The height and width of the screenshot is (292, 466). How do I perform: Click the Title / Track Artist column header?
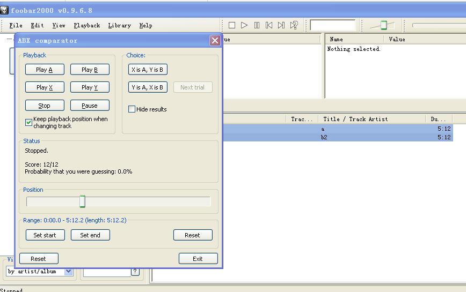pyautogui.click(x=372, y=119)
